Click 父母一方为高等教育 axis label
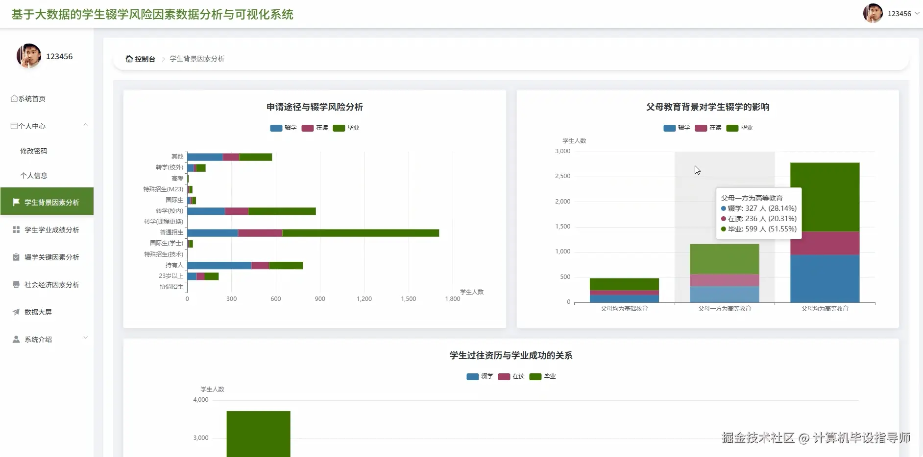Viewport: 923px width, 457px height. coord(725,309)
